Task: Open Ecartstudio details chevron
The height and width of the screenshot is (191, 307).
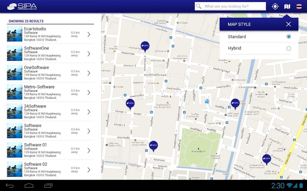Action: (x=89, y=35)
